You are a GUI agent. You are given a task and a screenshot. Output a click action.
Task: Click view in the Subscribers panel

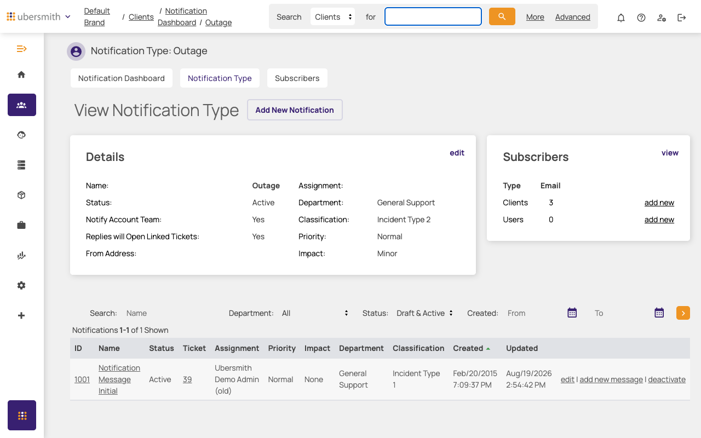click(x=670, y=153)
